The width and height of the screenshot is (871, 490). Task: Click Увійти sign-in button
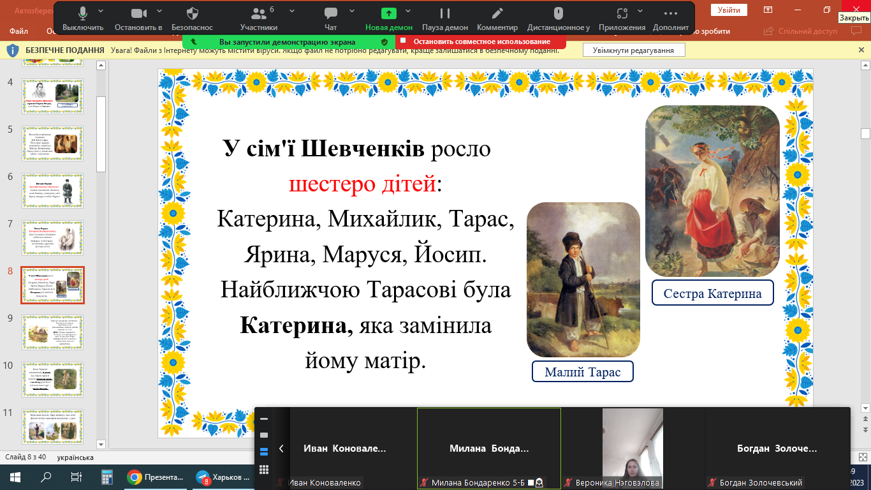coord(729,10)
